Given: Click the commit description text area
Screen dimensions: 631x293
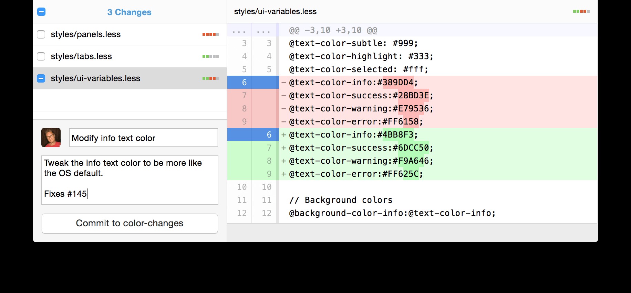Looking at the screenshot, I should [130, 180].
